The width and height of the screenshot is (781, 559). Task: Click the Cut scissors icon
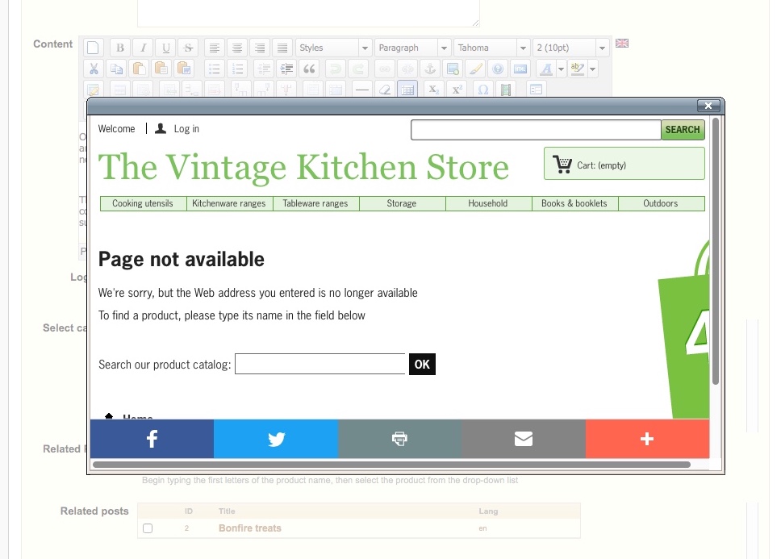click(x=93, y=69)
